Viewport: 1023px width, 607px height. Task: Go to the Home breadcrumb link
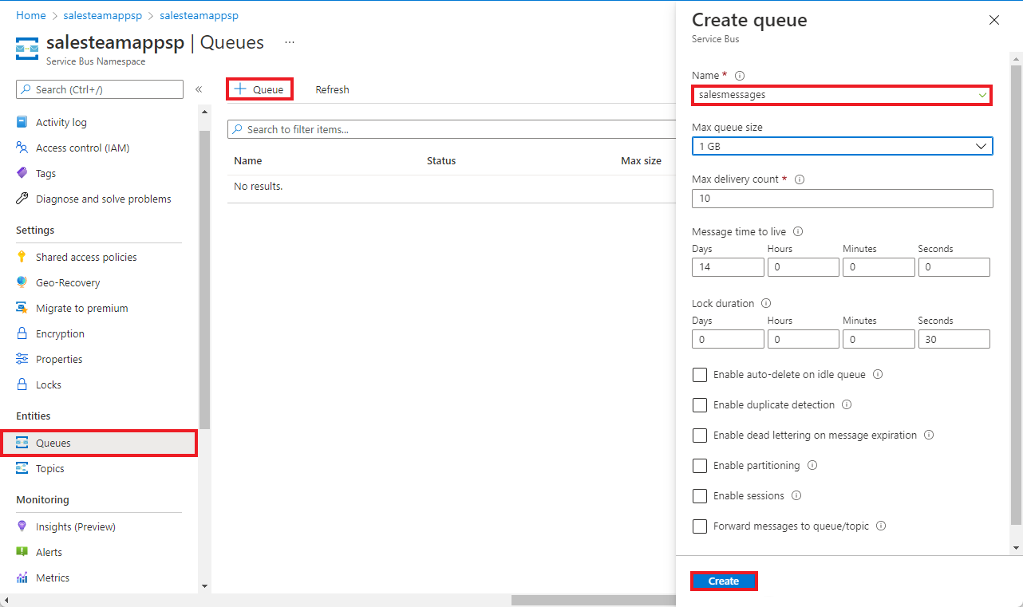[x=31, y=15]
